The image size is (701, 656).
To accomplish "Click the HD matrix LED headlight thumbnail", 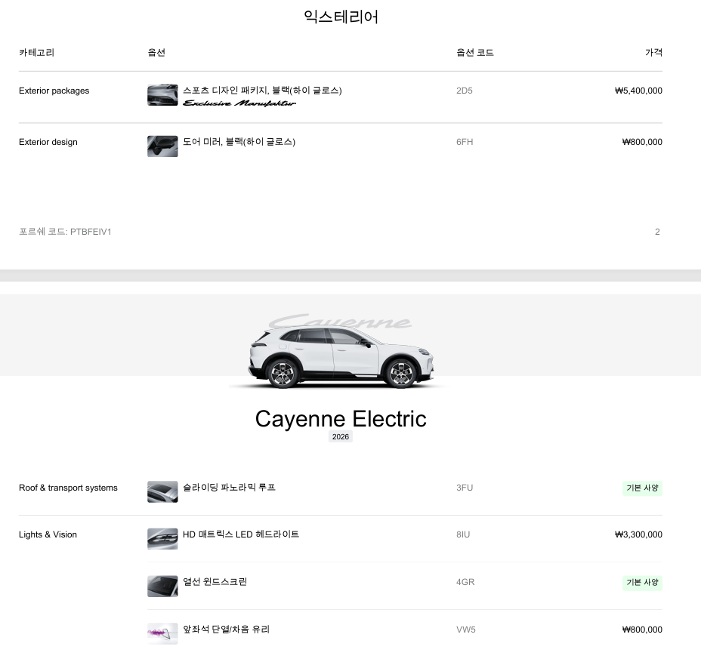I will (x=162, y=538).
